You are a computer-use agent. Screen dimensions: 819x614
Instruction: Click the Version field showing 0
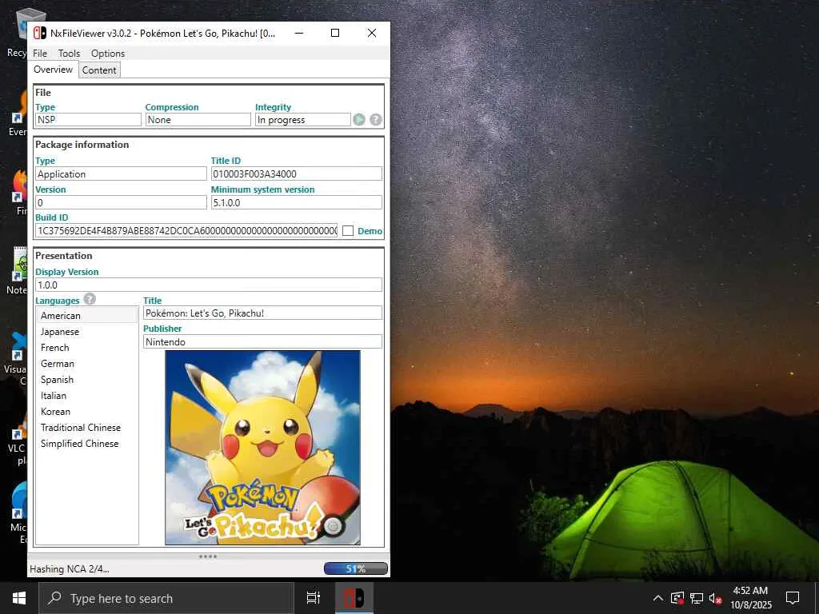coord(122,202)
